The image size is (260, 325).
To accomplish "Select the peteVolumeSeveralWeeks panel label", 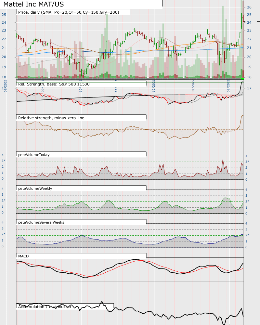I will pos(41,222).
